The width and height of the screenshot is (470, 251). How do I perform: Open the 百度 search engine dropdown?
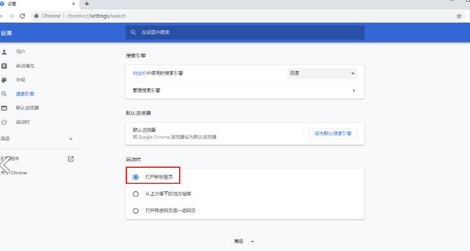(x=322, y=73)
